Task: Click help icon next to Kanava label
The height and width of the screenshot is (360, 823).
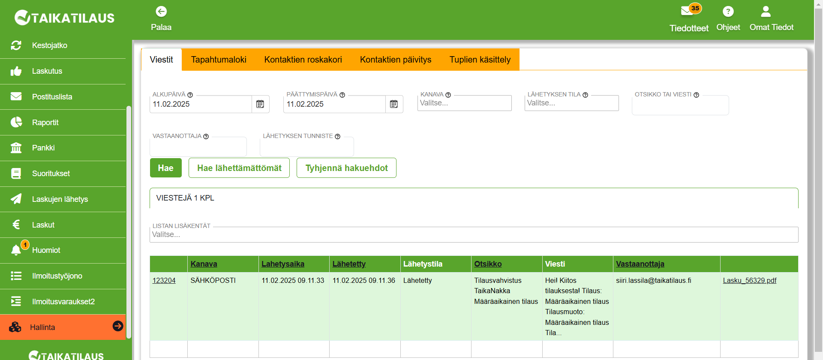Action: (x=448, y=95)
